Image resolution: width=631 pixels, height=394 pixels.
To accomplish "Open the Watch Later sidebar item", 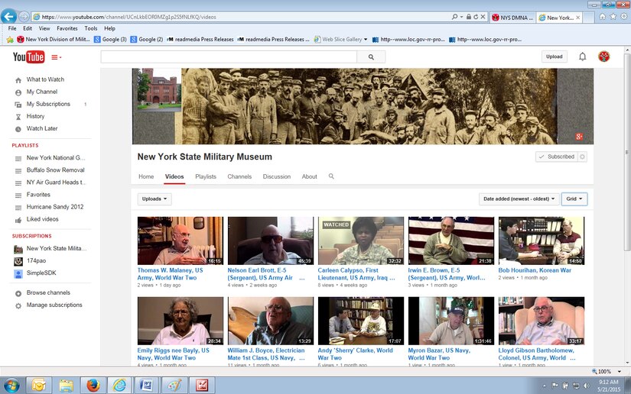I will pyautogui.click(x=42, y=128).
